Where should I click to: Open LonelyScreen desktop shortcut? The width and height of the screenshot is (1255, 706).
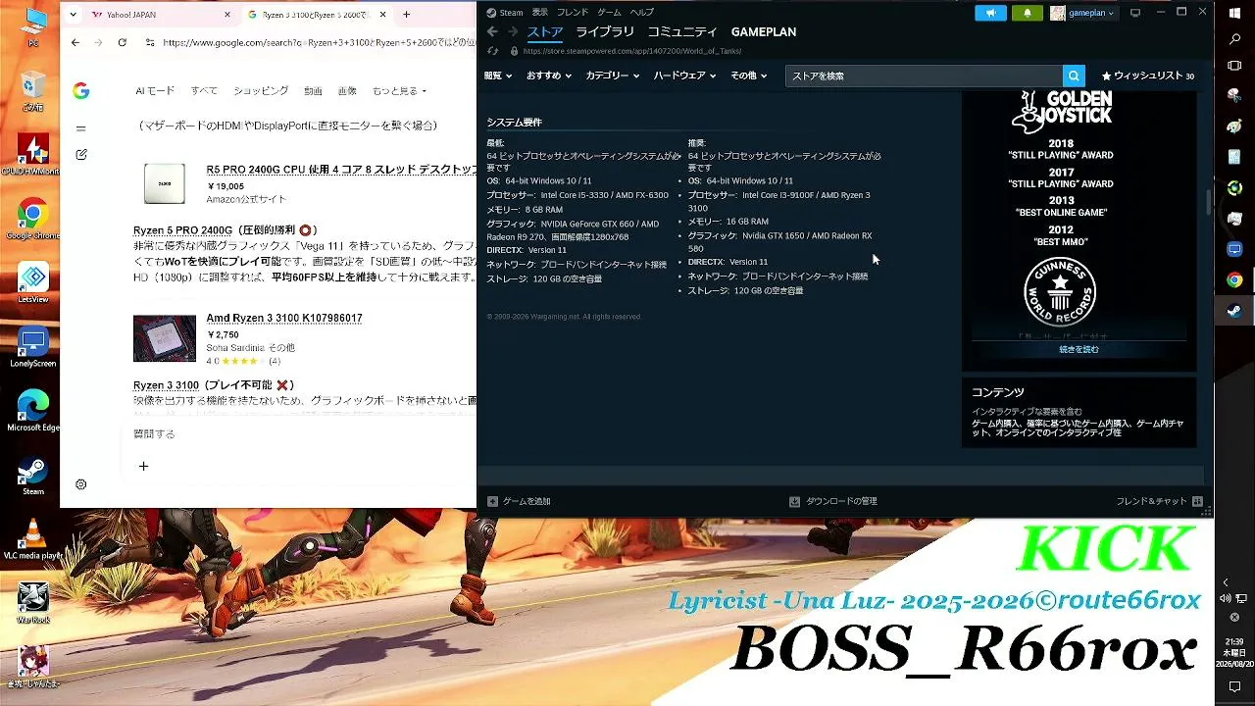click(x=33, y=347)
